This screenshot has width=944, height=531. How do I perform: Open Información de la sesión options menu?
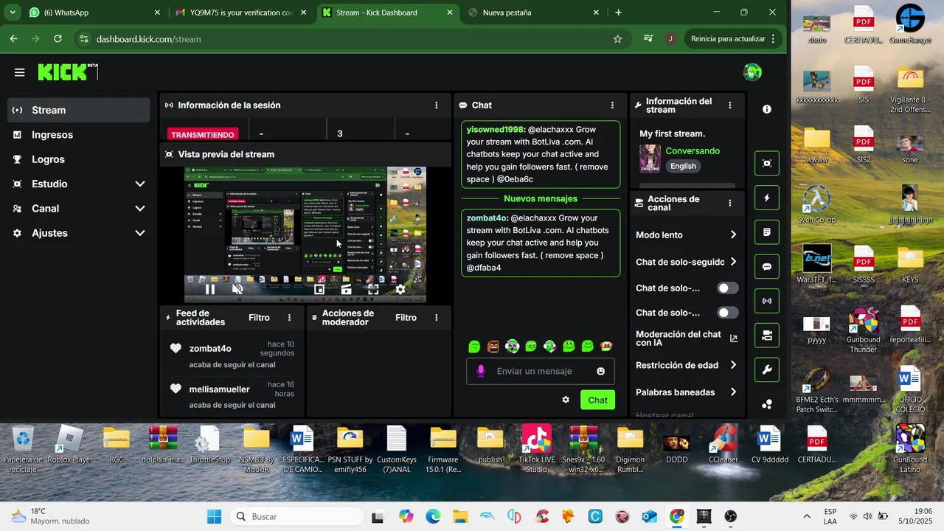(x=437, y=105)
